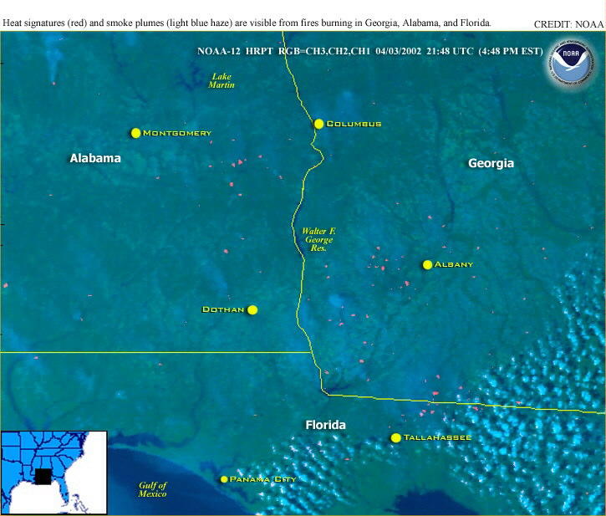The height and width of the screenshot is (516, 606).
Task: Select the Montgomery city label
Action: click(177, 133)
